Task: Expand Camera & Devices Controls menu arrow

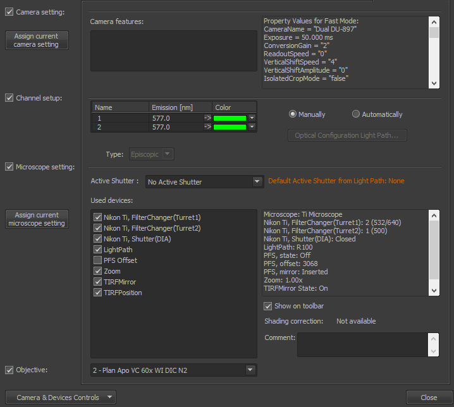Action: tap(110, 397)
